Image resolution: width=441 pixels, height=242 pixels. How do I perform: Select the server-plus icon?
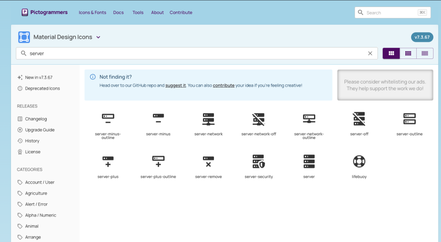108,161
